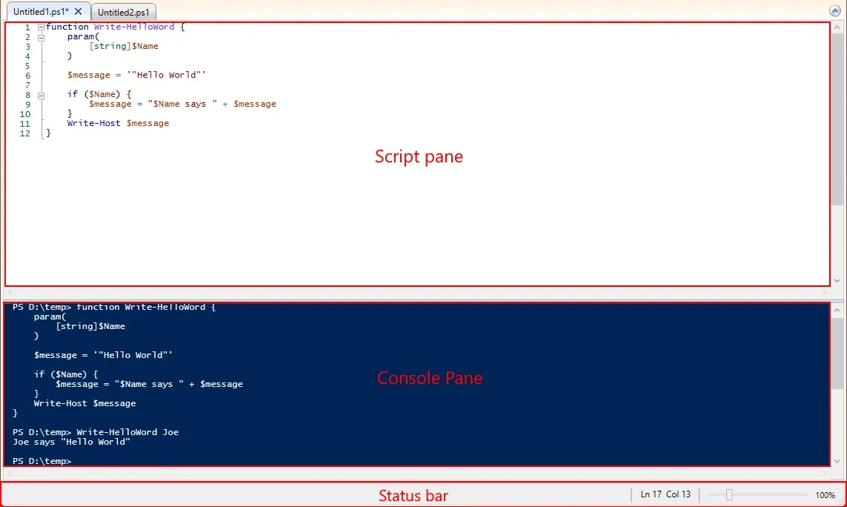The image size is (847, 507).
Task: Click [string]$Name on script line 3
Action: click(x=124, y=47)
